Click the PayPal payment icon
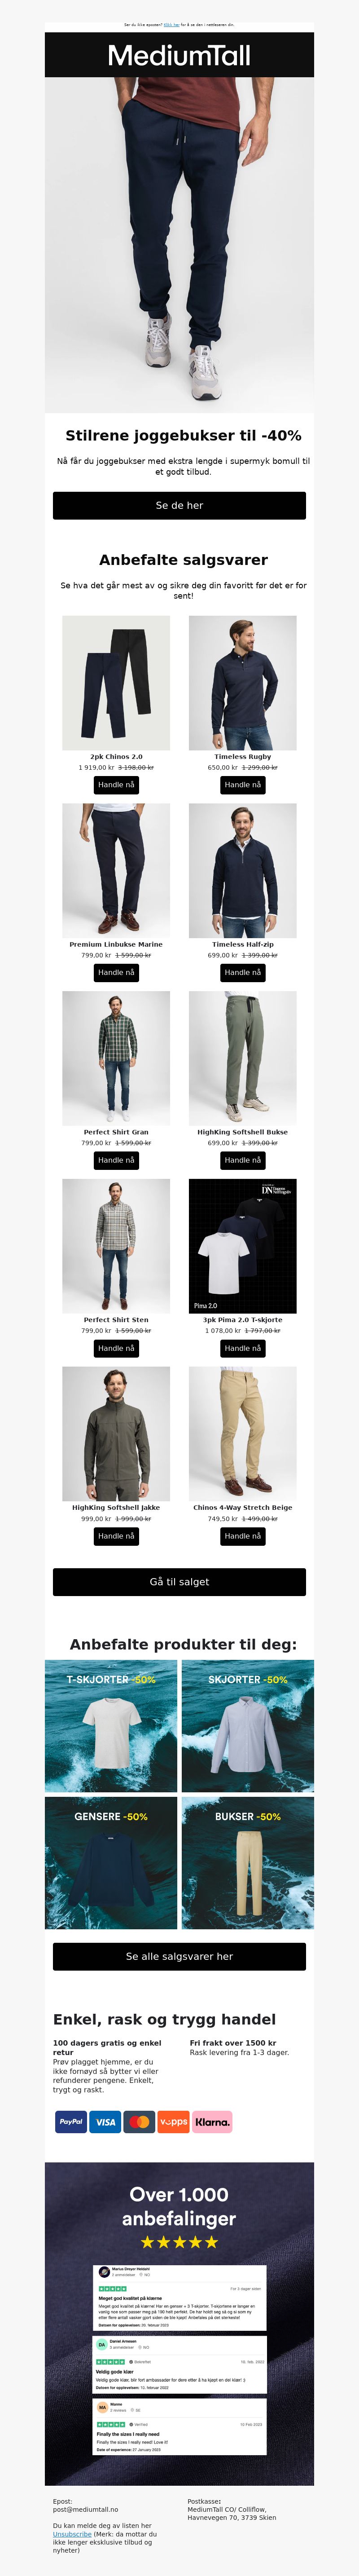 click(71, 2121)
